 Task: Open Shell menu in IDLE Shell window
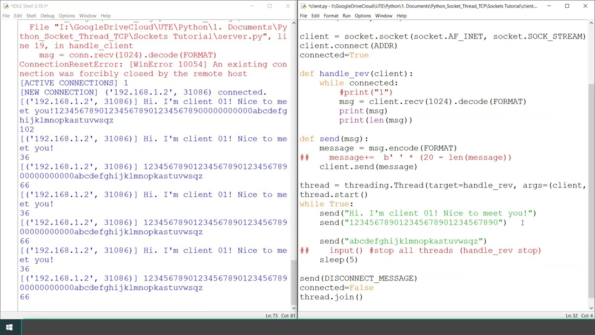(31, 16)
